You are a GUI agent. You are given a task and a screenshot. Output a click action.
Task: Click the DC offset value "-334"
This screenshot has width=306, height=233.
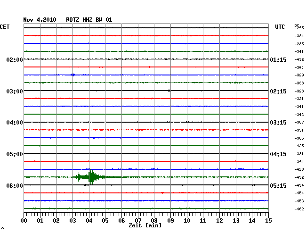point(299,36)
